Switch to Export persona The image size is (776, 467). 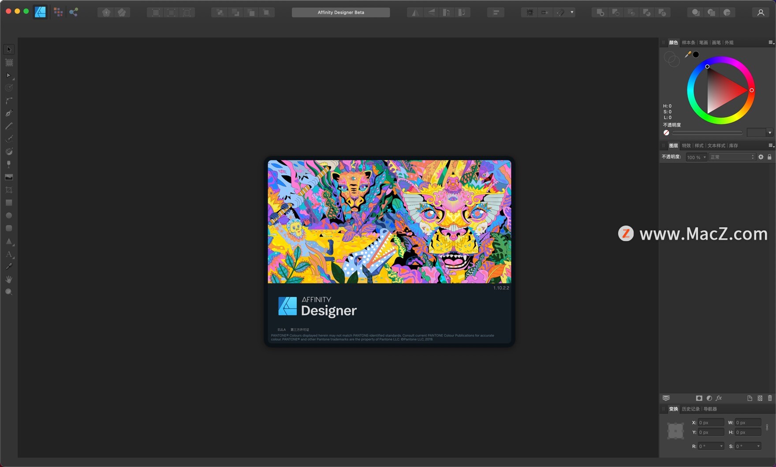pos(74,12)
